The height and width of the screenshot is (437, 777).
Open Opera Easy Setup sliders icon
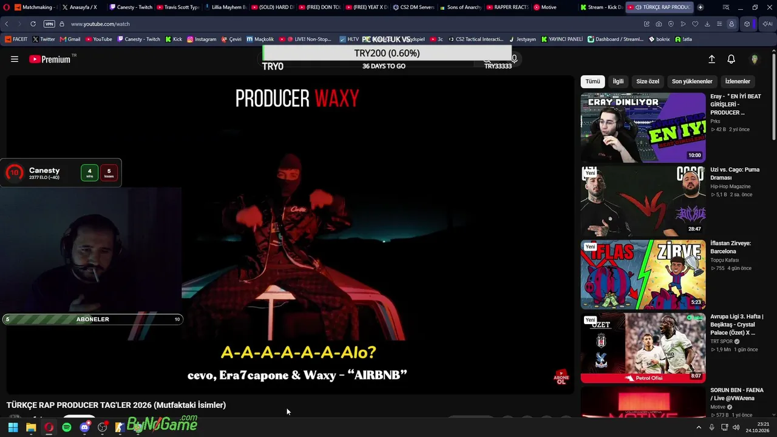(719, 24)
